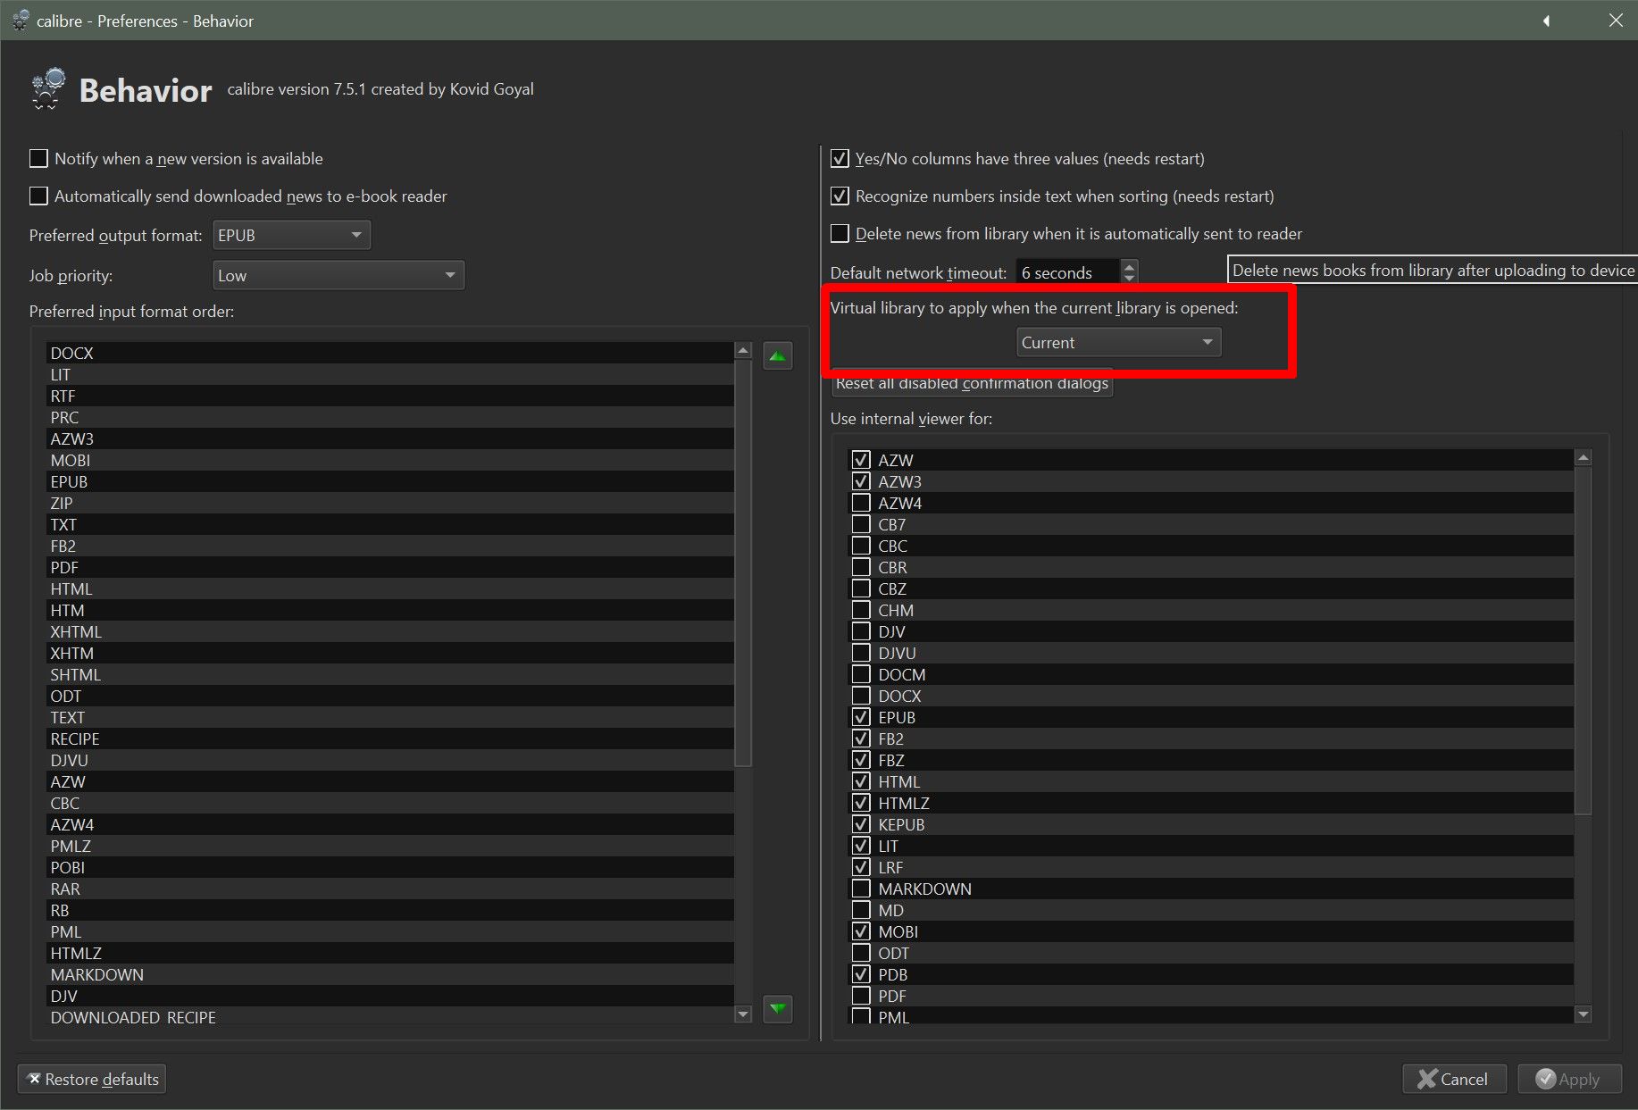Viewport: 1638px width, 1110px height.
Task: Select DOCX in input format order list
Action: coord(72,354)
